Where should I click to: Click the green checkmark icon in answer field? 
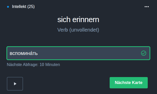pos(144,53)
